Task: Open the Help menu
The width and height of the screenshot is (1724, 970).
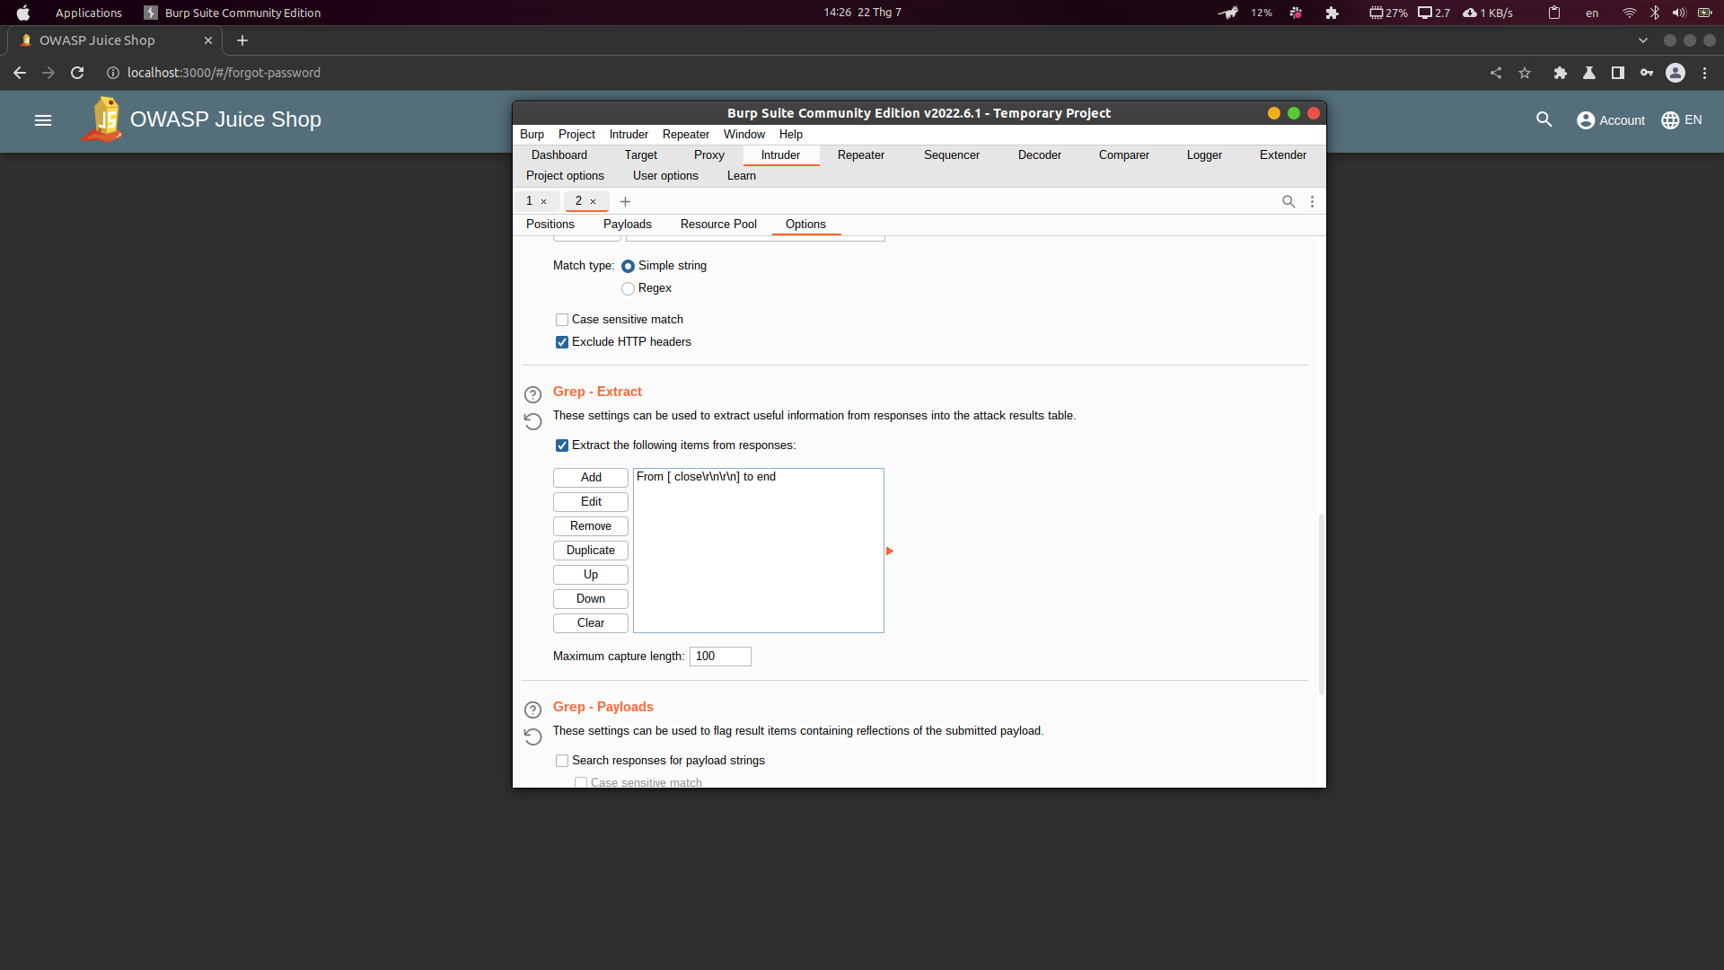Action: [x=791, y=135]
